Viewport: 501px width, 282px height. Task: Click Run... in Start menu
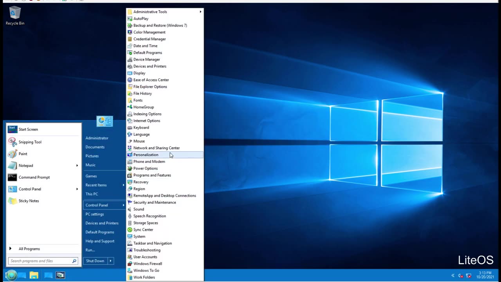[x=90, y=250]
